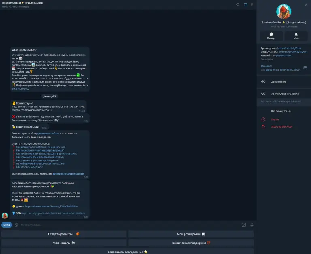311x254 pixels.
Task: Open Как забрать мой приз? link
Action: 29,167
